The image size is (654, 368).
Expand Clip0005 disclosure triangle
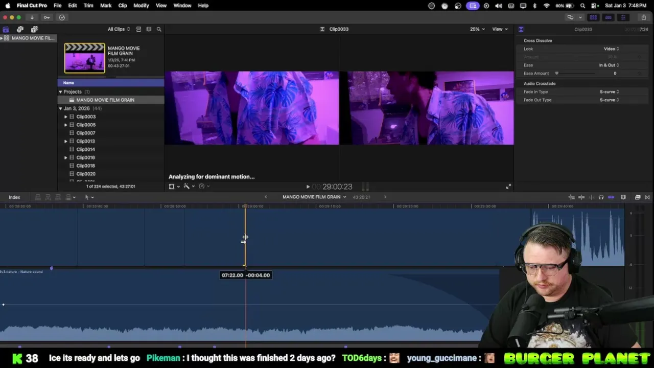[65, 125]
